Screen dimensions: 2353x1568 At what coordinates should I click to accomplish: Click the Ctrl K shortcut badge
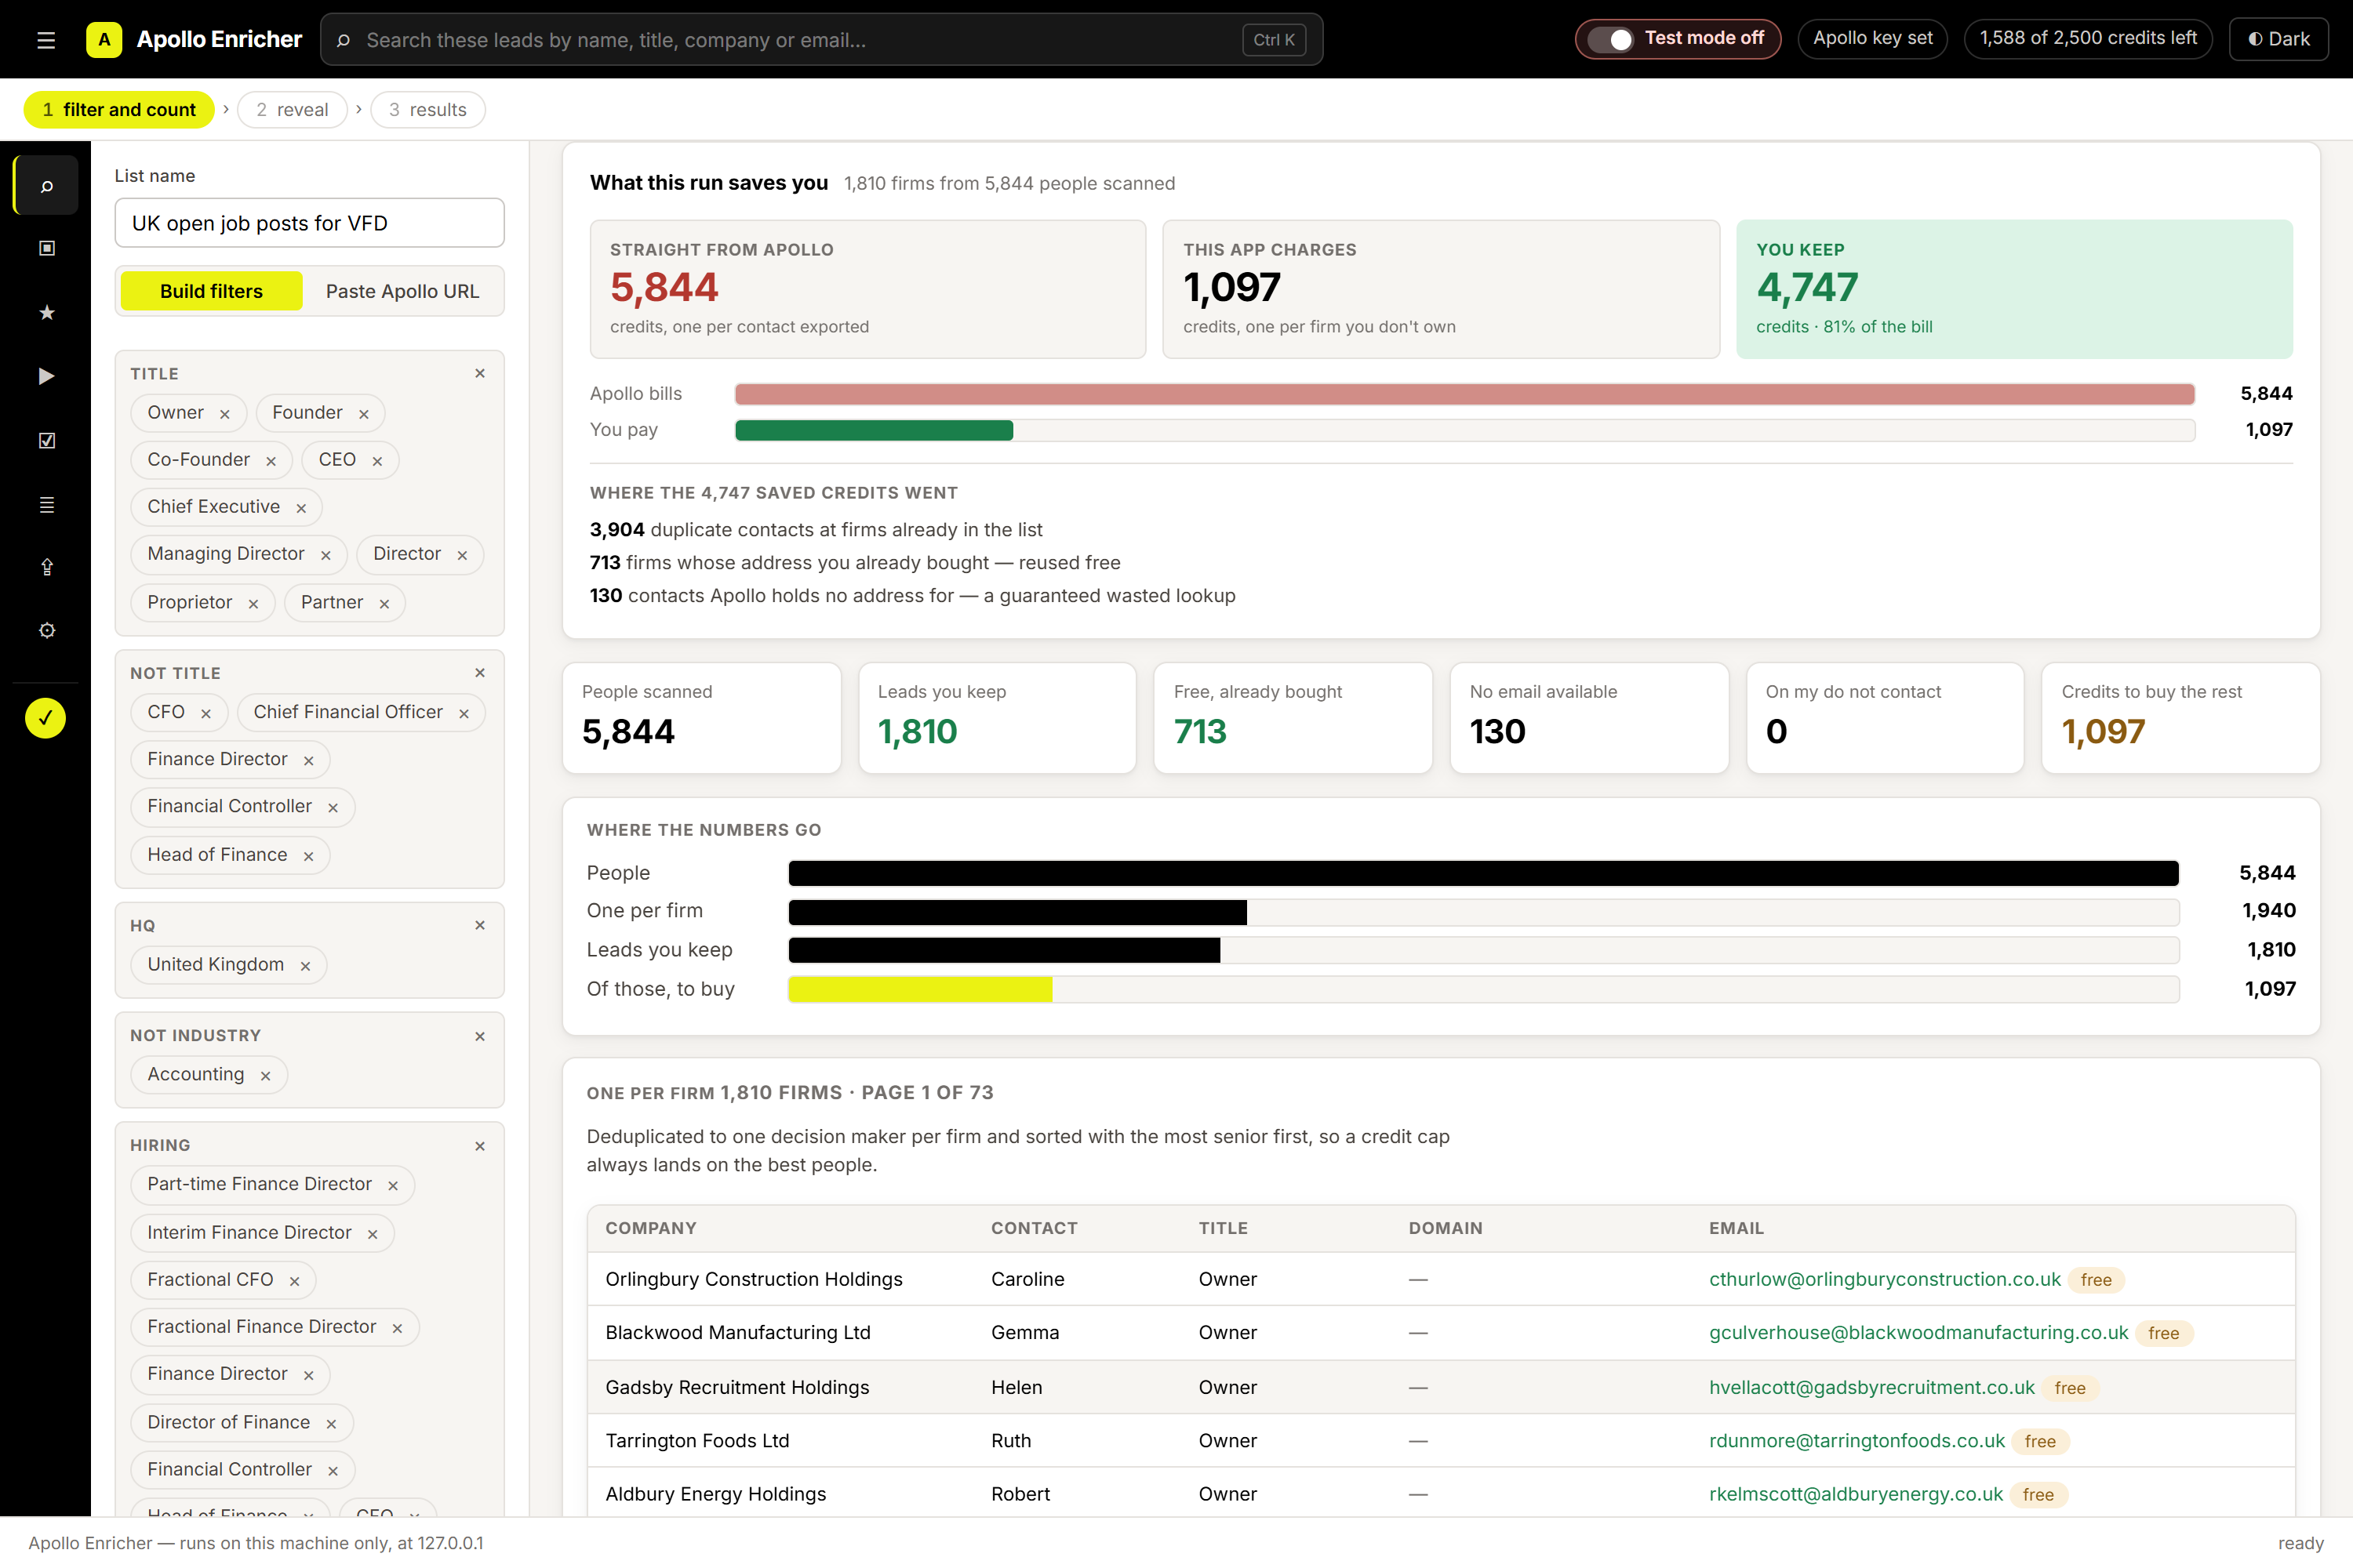[x=1274, y=40]
